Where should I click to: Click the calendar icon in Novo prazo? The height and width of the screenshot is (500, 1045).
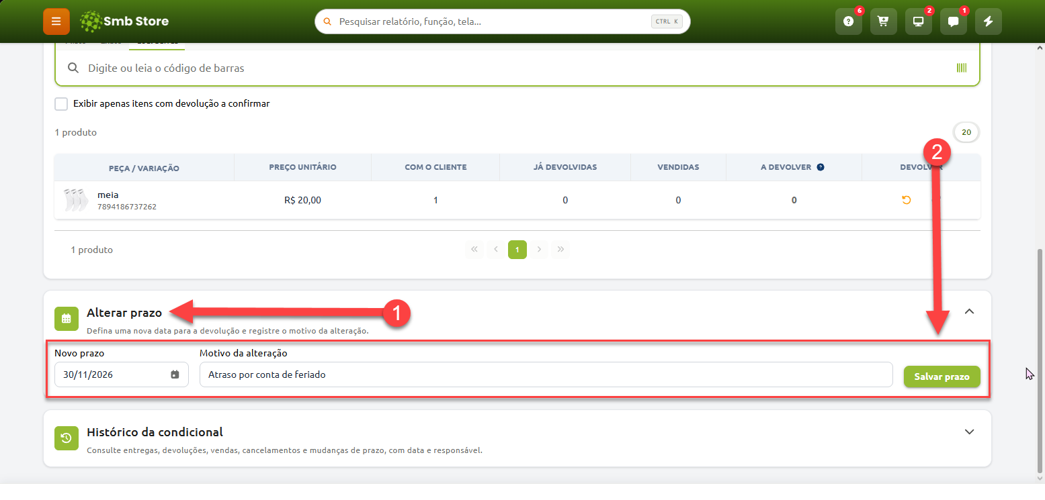pyautogui.click(x=175, y=374)
